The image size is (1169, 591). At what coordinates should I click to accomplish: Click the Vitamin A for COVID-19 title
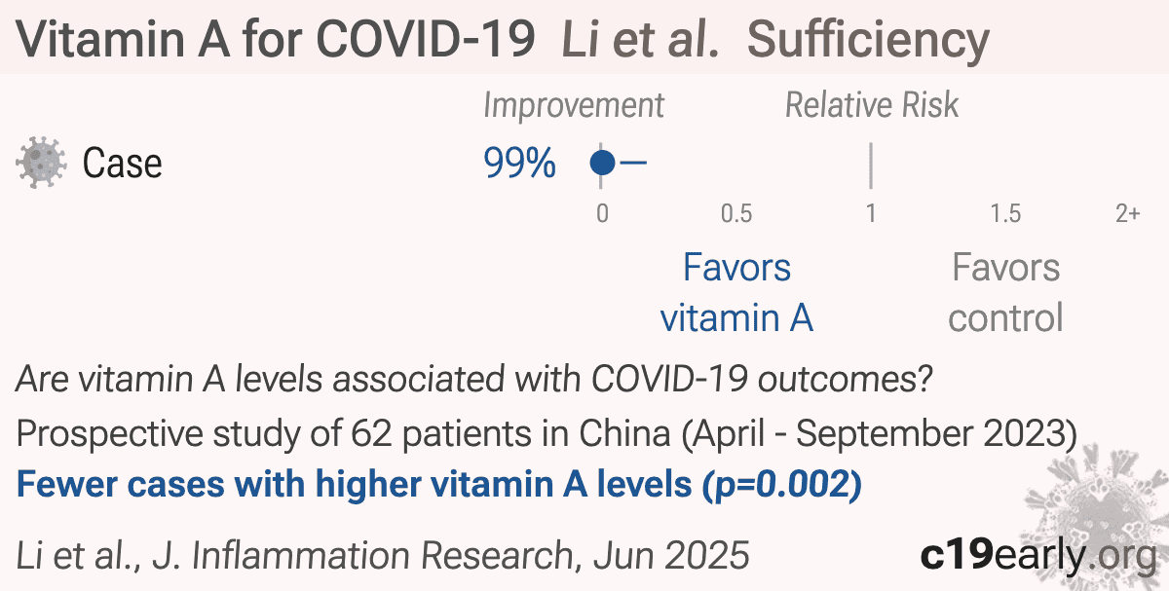pos(276,39)
